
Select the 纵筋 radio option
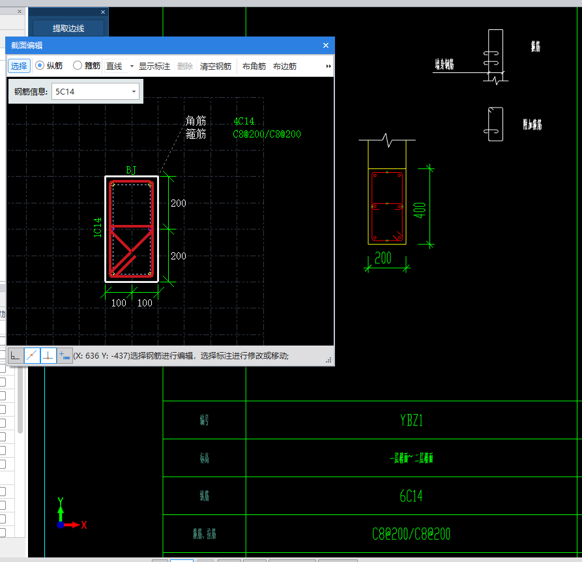click(49, 66)
